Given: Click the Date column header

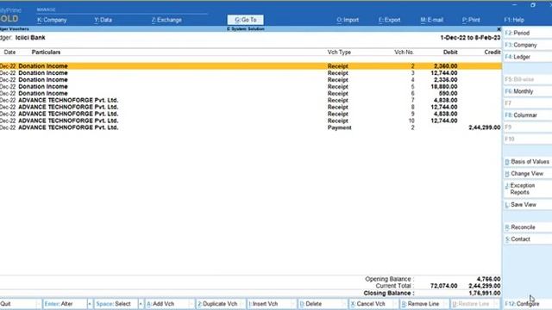Looking at the screenshot, I should [9, 53].
